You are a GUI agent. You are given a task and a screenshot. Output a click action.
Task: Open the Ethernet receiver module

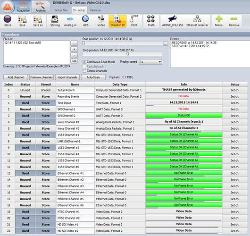pos(197,21)
